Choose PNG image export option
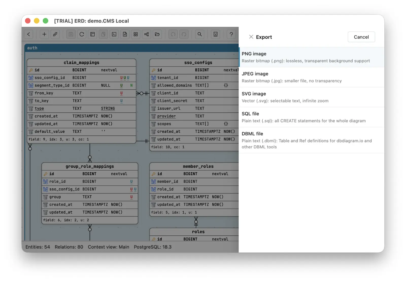The height and width of the screenshot is (281, 406). pyautogui.click(x=312, y=57)
